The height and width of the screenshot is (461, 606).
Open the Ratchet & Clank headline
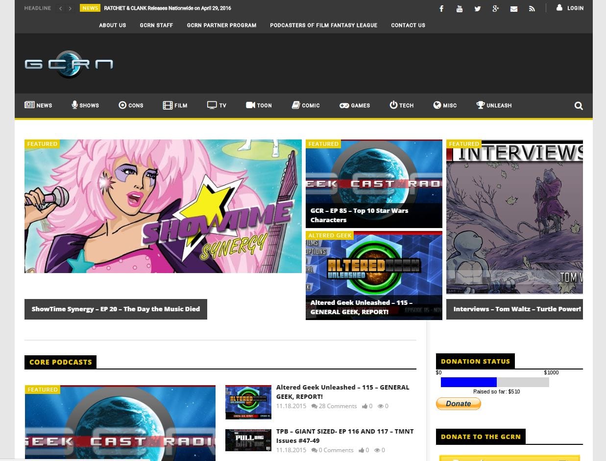coord(168,8)
